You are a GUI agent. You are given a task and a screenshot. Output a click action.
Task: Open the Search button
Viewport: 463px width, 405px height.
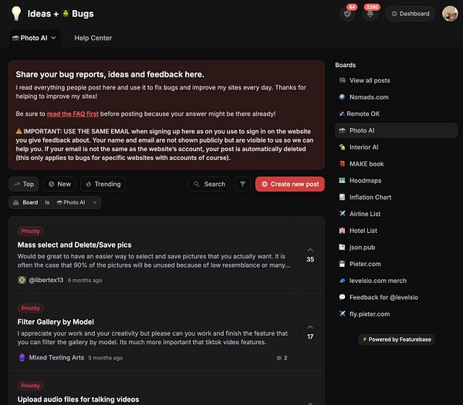[x=209, y=184]
